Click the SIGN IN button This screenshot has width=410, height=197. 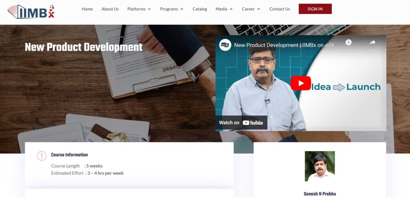[315, 9]
